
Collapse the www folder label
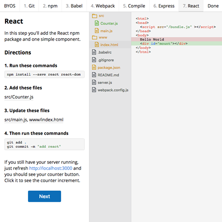coord(103,37)
